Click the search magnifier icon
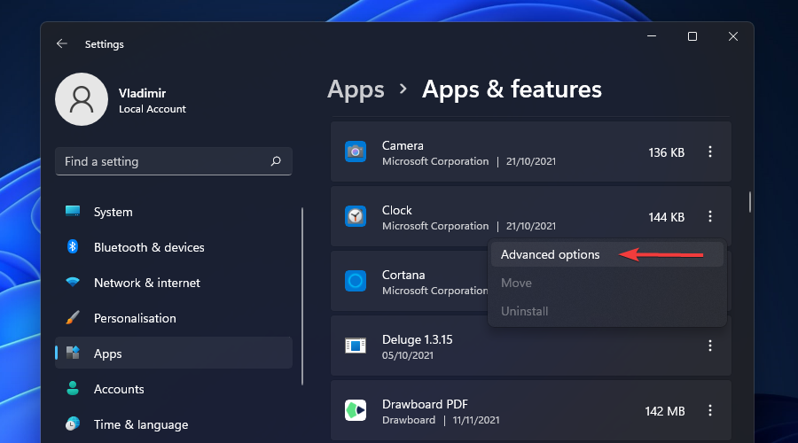Viewport: 798px width, 443px height. (276, 161)
